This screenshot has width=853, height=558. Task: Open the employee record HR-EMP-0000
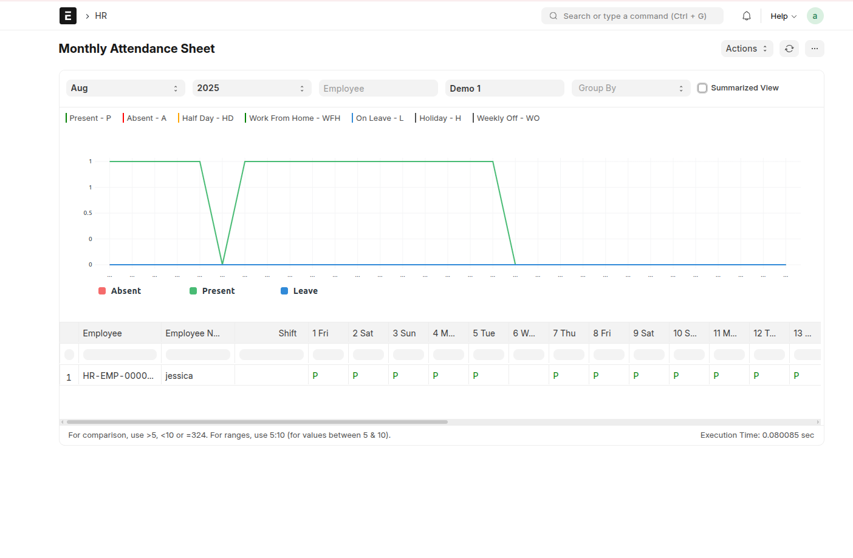[119, 375]
